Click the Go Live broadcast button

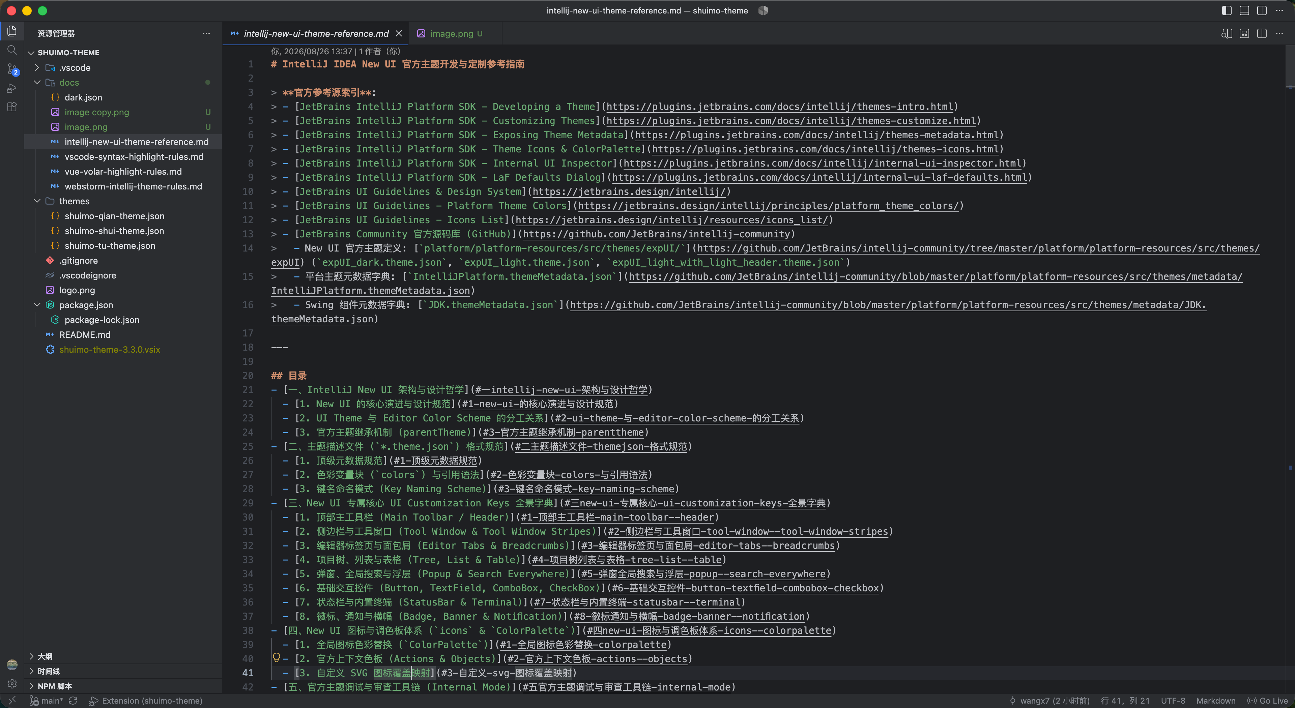pyautogui.click(x=1267, y=701)
